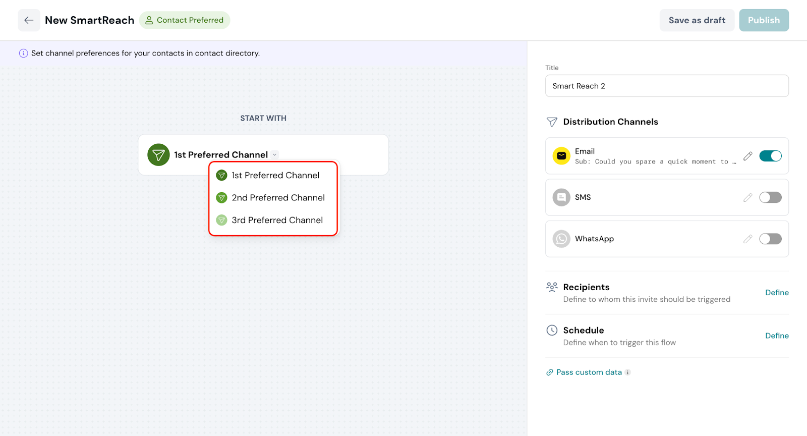The width and height of the screenshot is (807, 436).
Task: Click the large green preferred channel icon
Action: pos(158,155)
